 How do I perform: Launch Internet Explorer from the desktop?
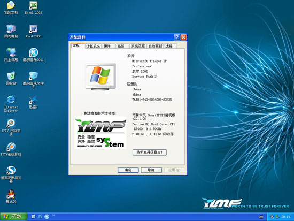click(11, 103)
